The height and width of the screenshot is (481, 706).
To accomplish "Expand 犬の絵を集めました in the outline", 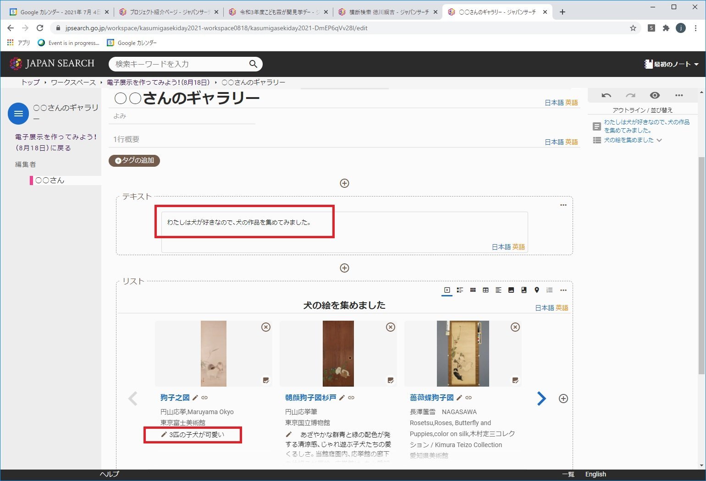I will pos(659,140).
